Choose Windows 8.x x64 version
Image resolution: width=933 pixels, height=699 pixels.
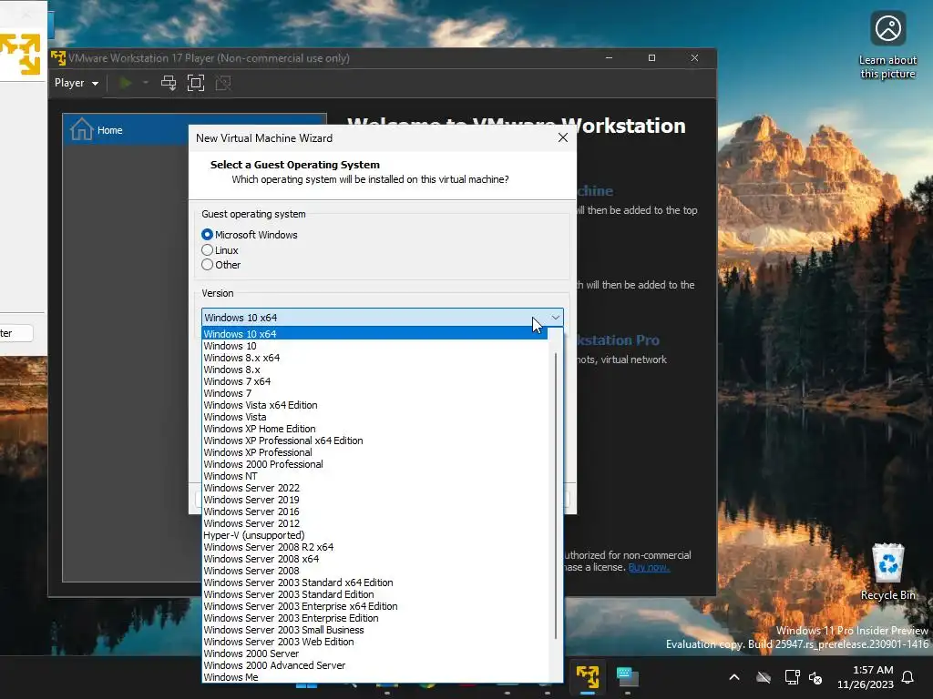(374, 358)
